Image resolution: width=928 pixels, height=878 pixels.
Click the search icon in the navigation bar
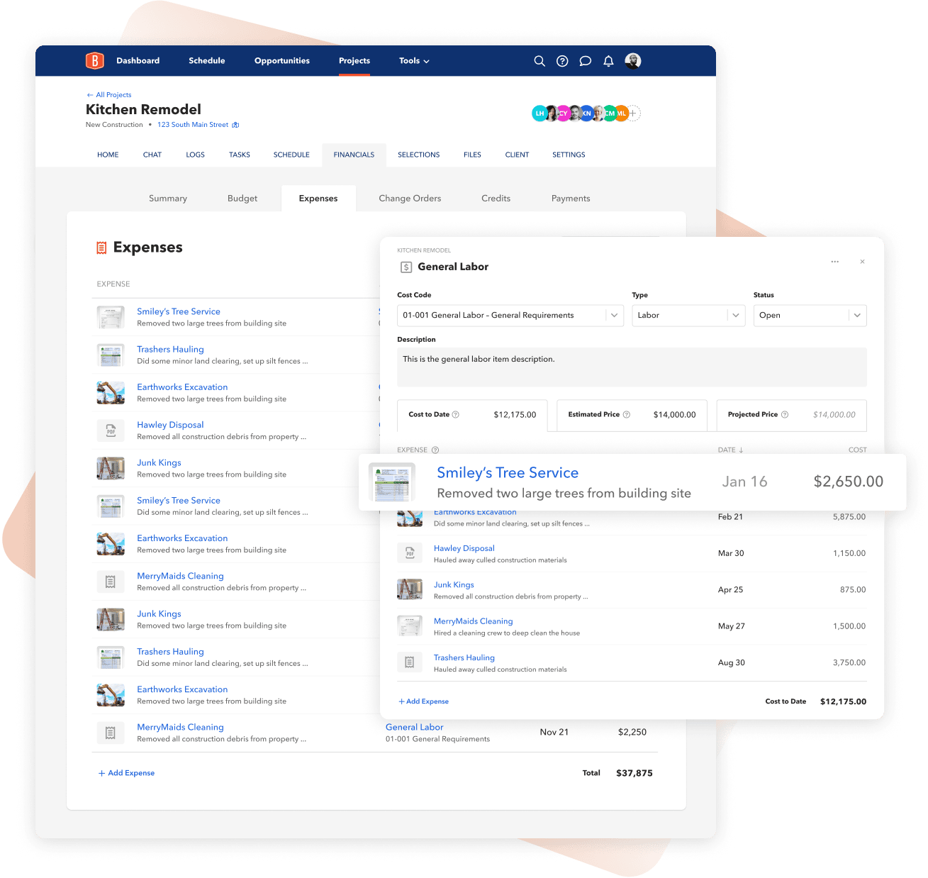[x=540, y=61]
